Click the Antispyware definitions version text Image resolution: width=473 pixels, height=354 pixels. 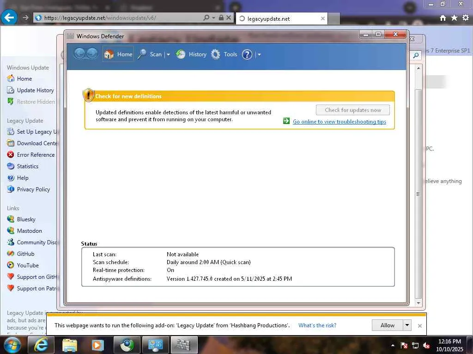pos(229,279)
